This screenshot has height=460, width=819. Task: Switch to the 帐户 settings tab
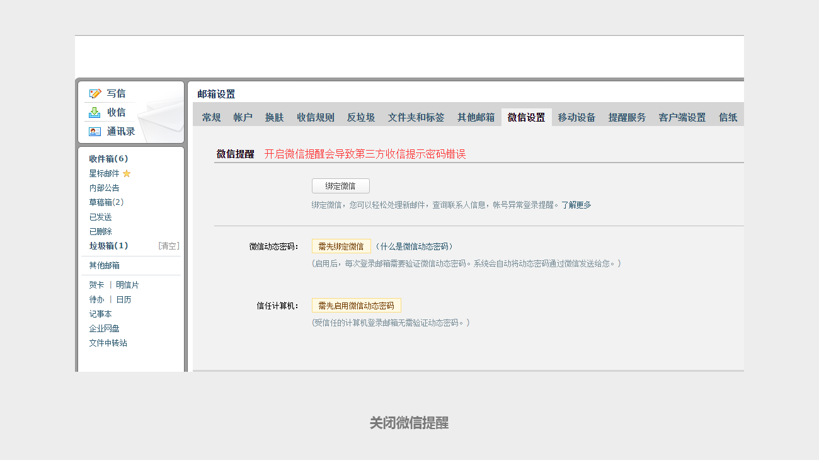pyautogui.click(x=243, y=117)
